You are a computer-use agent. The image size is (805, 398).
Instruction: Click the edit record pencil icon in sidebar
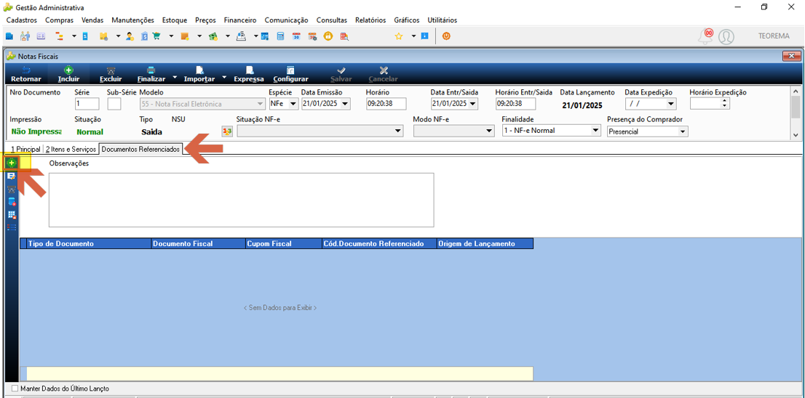tap(12, 176)
